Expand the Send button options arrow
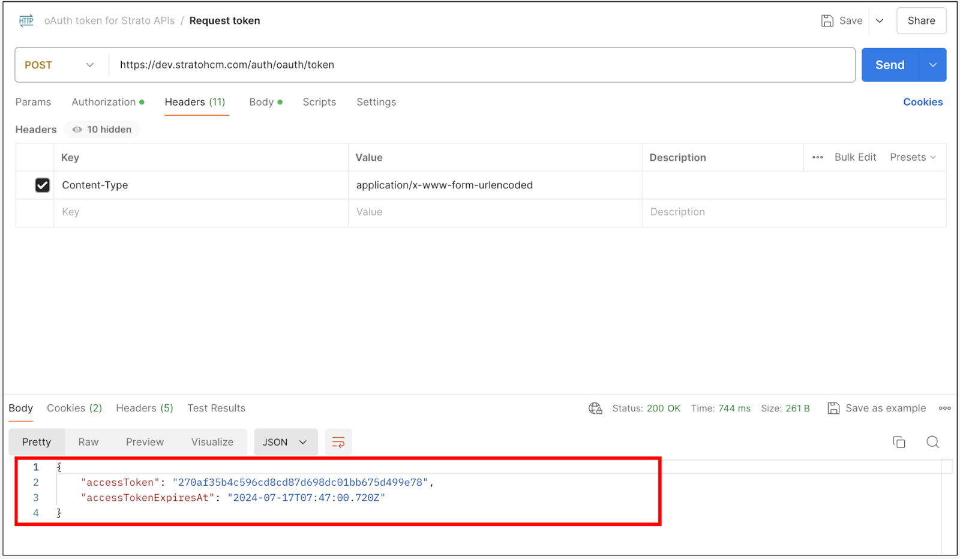Image resolution: width=960 pixels, height=559 pixels. [932, 65]
